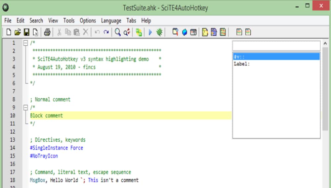331x188 pixels.
Task: Click the '; Command, literal text, escape sequence' line
Action: (80, 172)
